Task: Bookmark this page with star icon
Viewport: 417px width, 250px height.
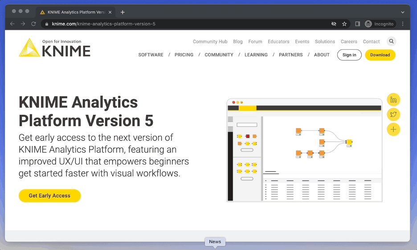Action: 344,24
